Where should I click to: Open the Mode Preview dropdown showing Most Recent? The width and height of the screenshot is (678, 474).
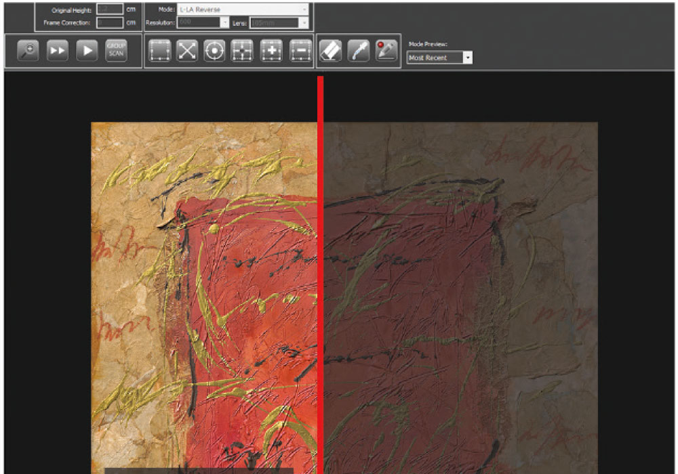click(439, 58)
